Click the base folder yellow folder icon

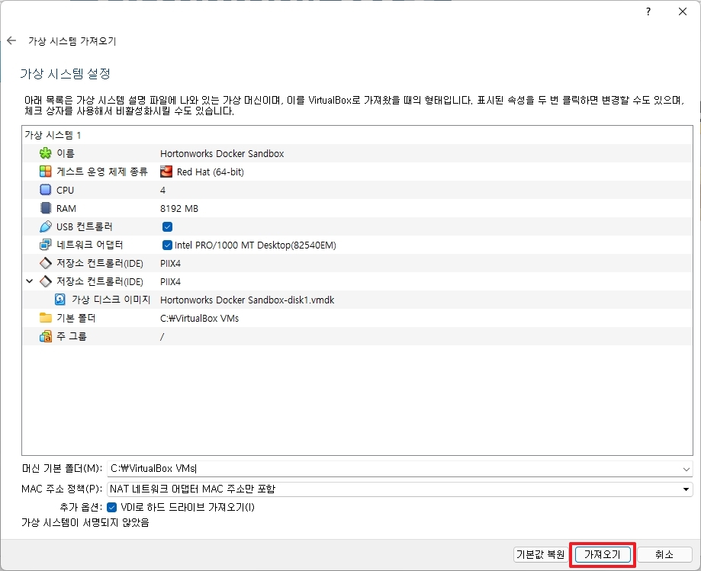coord(45,318)
